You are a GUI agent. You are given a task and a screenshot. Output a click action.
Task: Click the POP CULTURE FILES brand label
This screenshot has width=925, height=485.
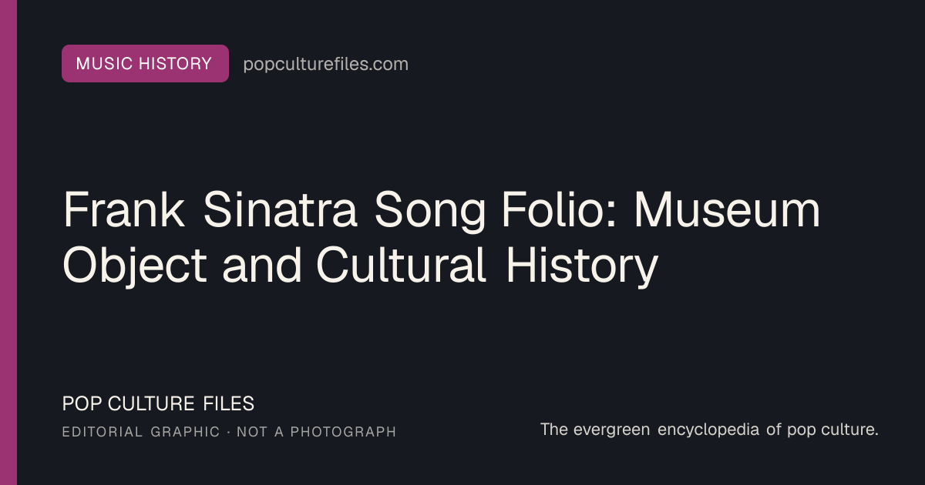[158, 403]
